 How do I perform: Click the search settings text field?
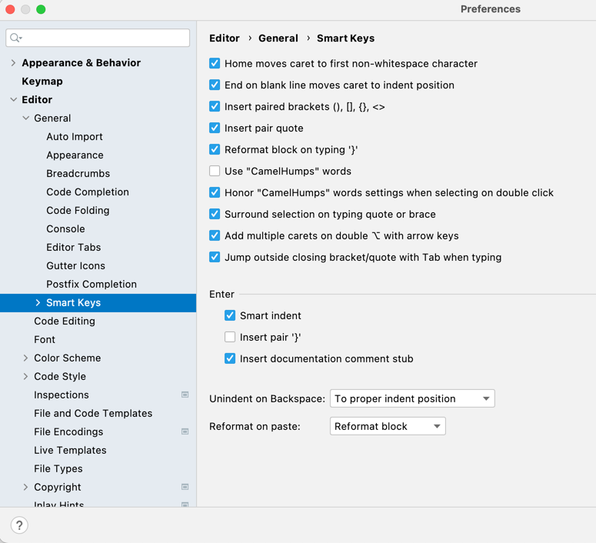coord(98,38)
